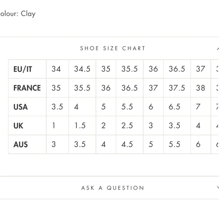This screenshot has height=219, width=219.
Task: Click the UK size 1.5 cell
Action: 82,126
